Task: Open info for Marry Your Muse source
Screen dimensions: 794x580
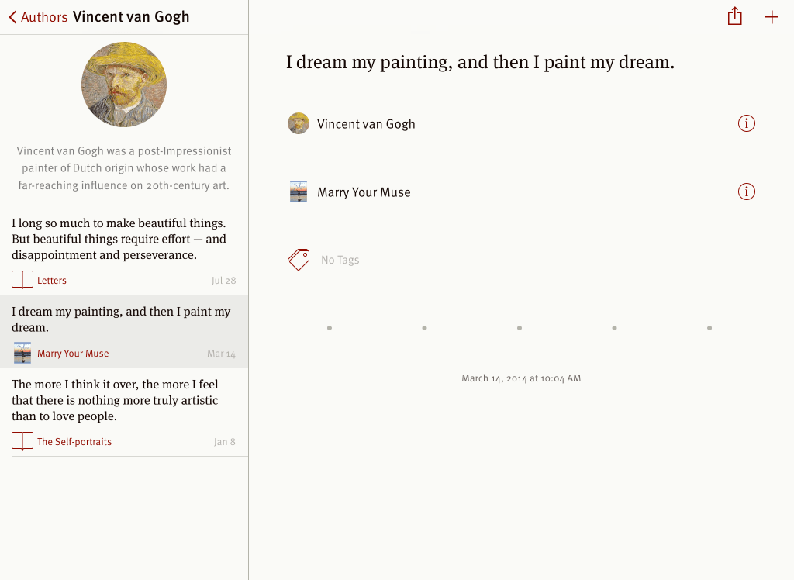Action: (x=746, y=192)
